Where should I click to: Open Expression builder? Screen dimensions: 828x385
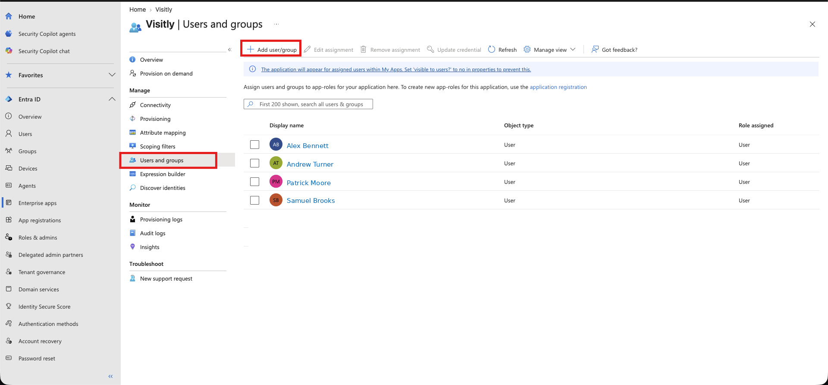click(163, 174)
